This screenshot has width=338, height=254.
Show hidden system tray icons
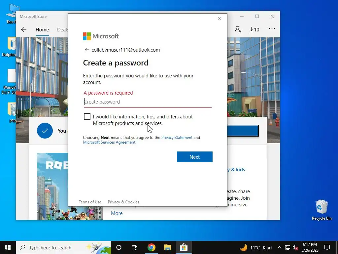pos(279,247)
